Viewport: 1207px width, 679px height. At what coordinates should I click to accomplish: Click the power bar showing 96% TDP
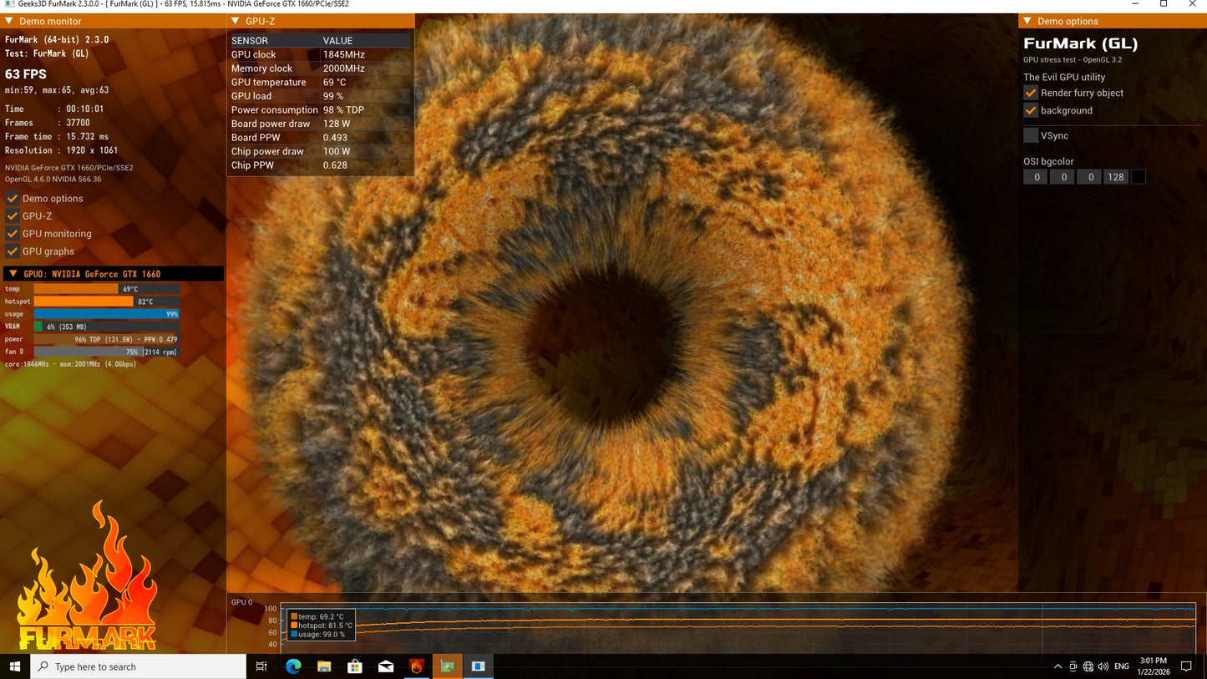(107, 339)
